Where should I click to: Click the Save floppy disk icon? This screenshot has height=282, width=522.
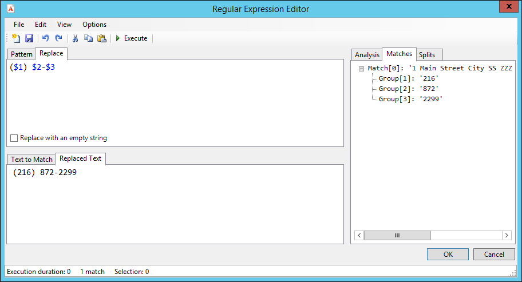click(x=29, y=38)
